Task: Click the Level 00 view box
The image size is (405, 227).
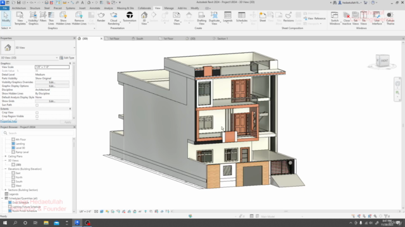Action: [13, 148]
